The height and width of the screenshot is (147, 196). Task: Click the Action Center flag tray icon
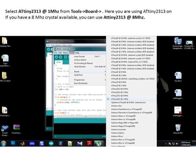(x=170, y=144)
